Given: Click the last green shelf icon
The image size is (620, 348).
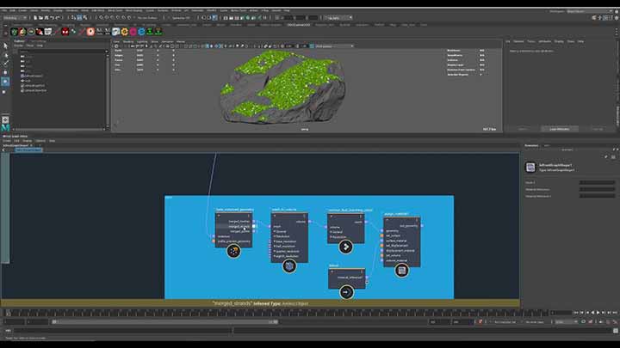Looking at the screenshot, I should click(158, 32).
